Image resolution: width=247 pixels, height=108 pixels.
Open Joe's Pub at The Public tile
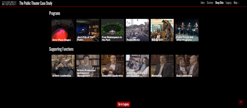point(88,30)
